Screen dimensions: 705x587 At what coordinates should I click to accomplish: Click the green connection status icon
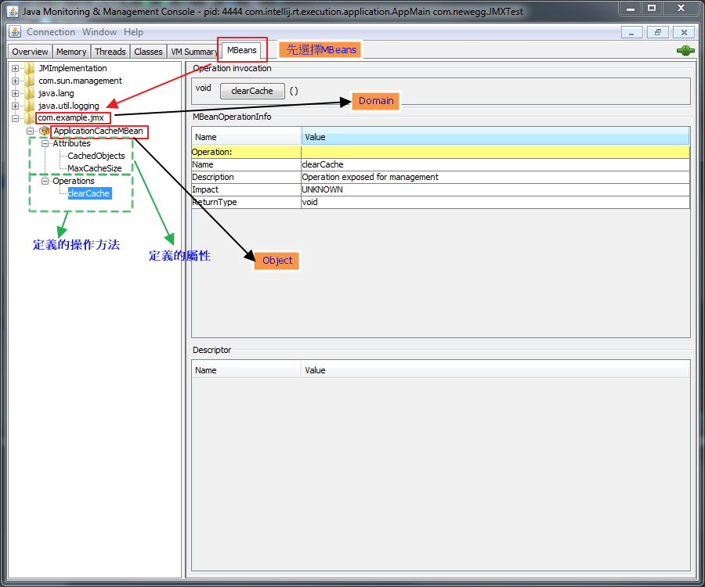pos(685,51)
